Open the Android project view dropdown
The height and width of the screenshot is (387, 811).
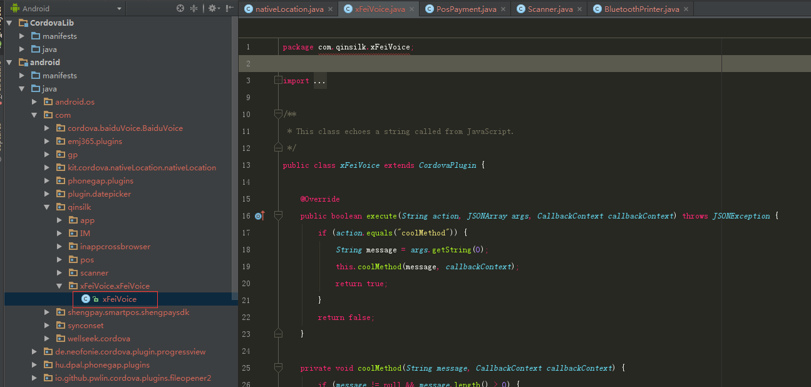coord(119,9)
